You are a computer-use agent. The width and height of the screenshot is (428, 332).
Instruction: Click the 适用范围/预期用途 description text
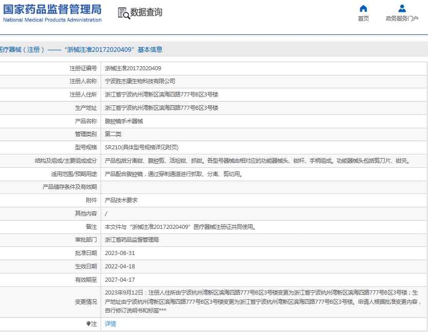[x=174, y=174]
